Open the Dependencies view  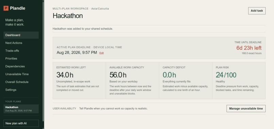pyautogui.click(x=21, y=66)
